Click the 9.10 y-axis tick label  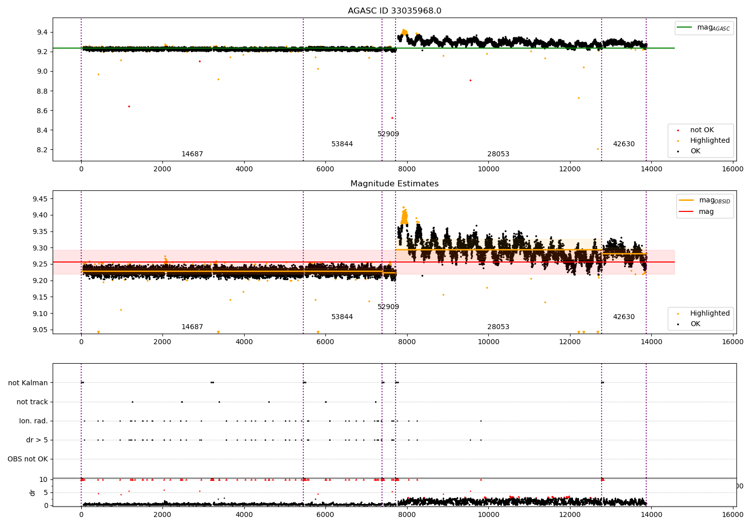click(x=40, y=314)
